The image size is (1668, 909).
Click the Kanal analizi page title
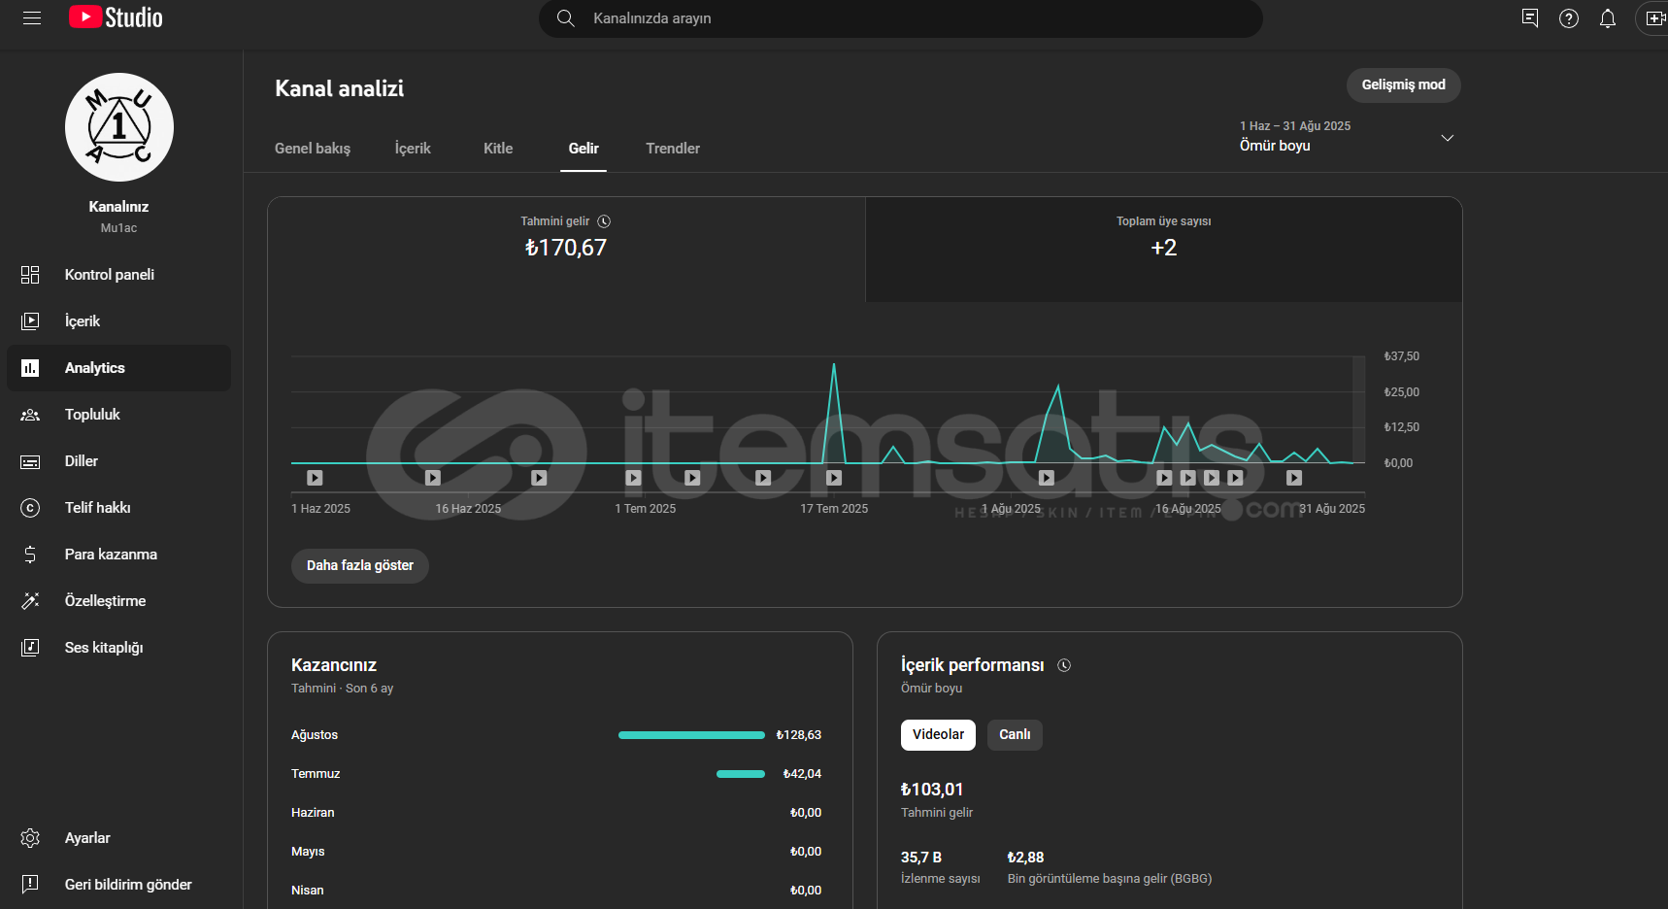(x=340, y=88)
